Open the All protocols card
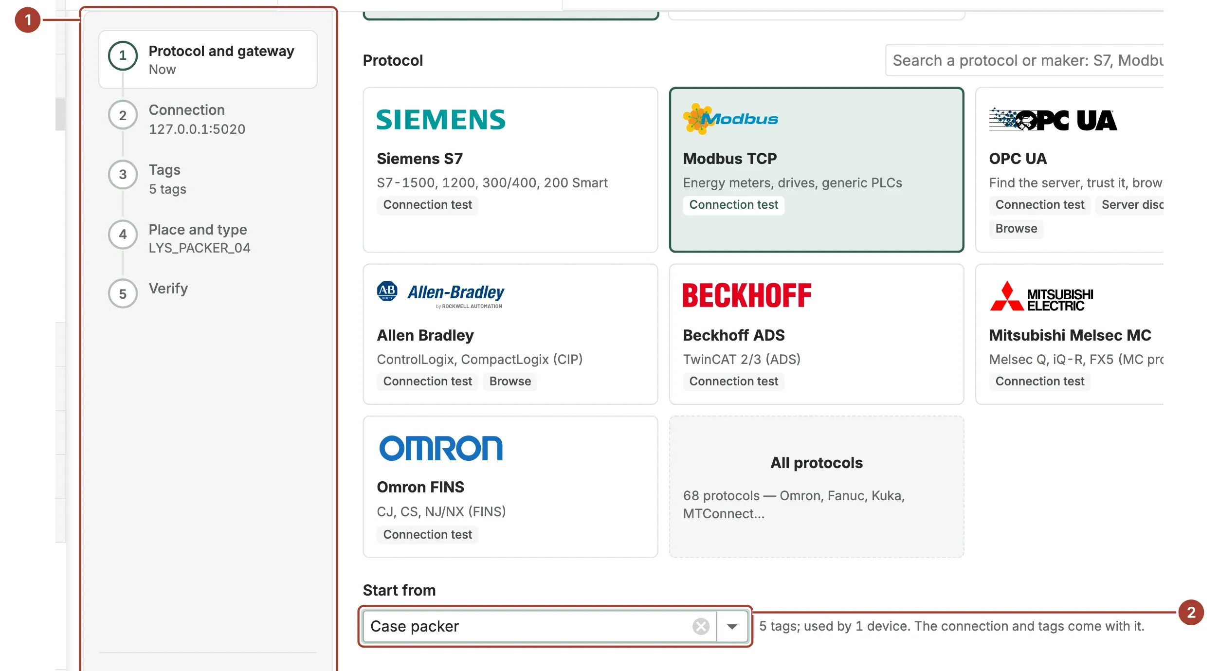Image resolution: width=1219 pixels, height=671 pixels. point(817,487)
